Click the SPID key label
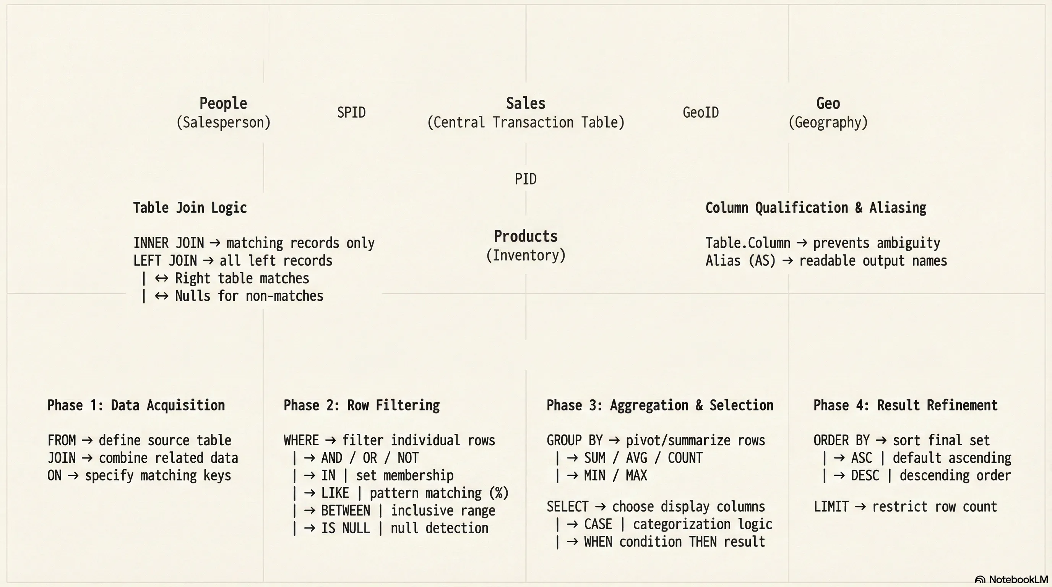Image resolution: width=1052 pixels, height=587 pixels. pyautogui.click(x=351, y=113)
